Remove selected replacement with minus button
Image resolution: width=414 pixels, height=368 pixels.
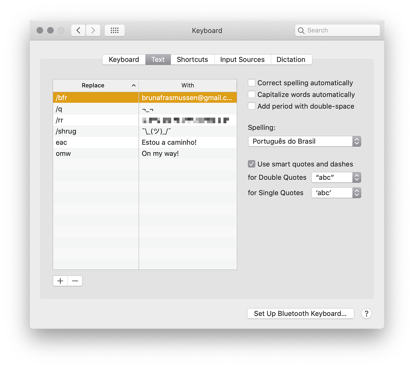[75, 281]
